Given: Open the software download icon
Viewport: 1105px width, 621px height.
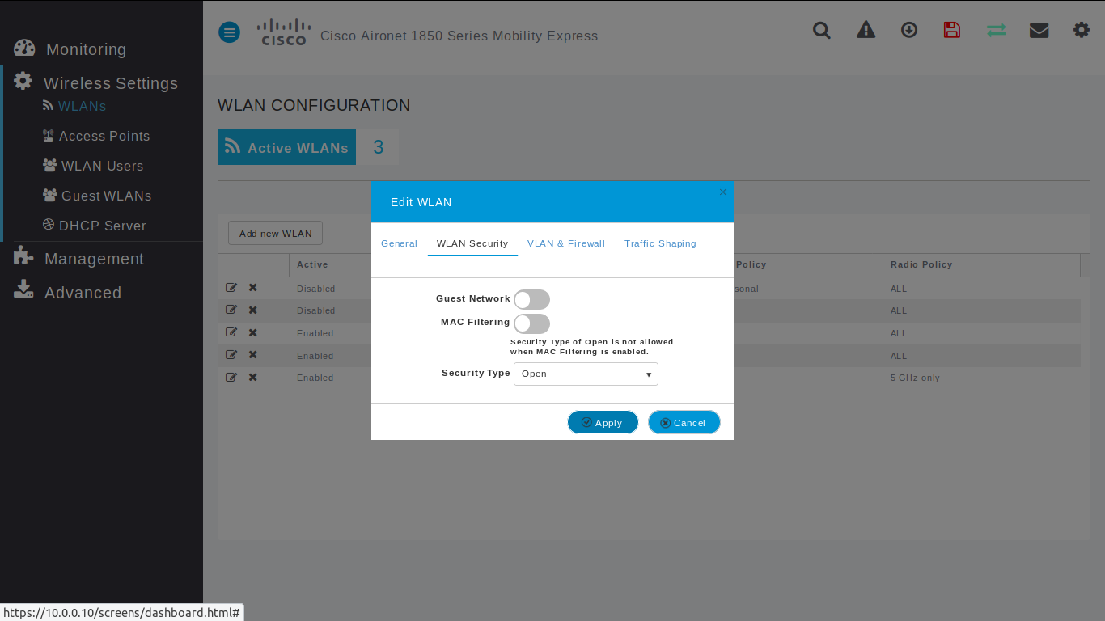Looking at the screenshot, I should tap(908, 30).
